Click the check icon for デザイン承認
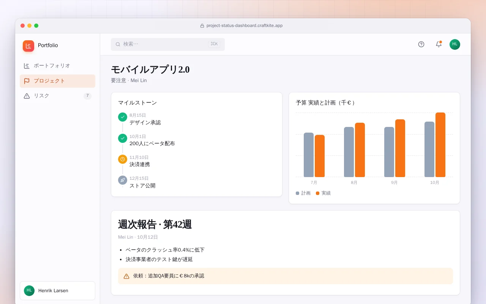Screen dimensions: 486x304 (123, 117)
